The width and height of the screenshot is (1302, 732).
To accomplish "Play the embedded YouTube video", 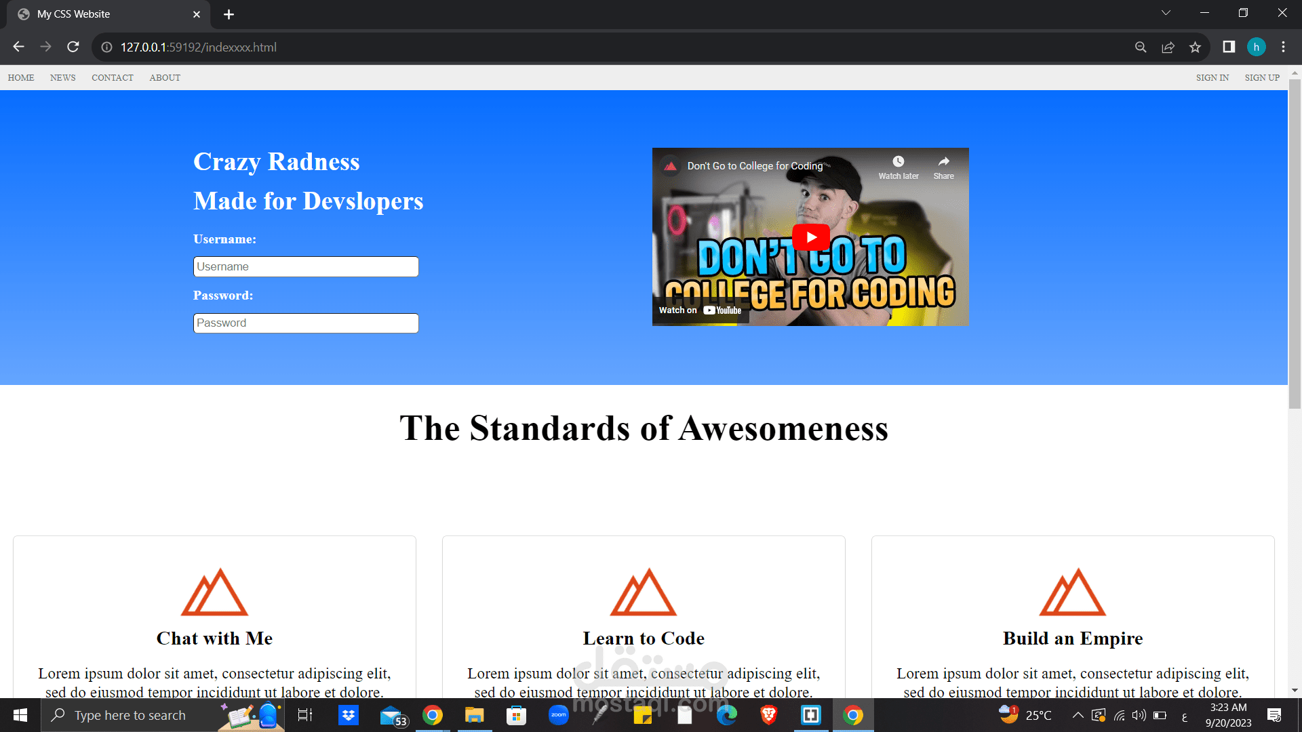I will coord(810,237).
